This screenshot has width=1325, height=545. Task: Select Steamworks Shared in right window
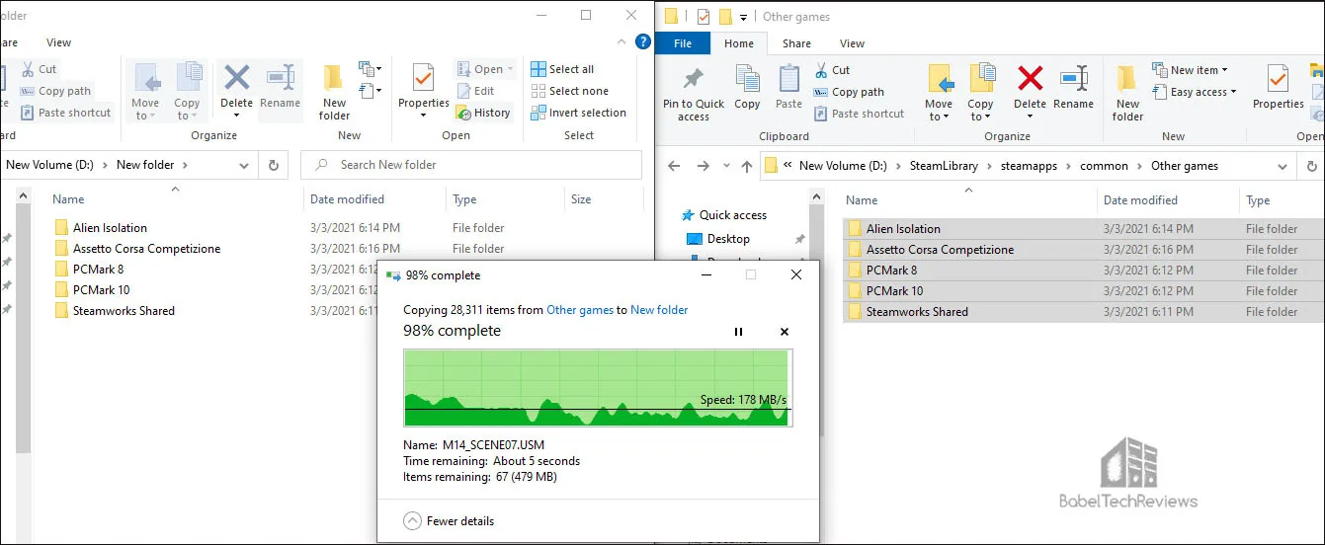click(x=917, y=312)
